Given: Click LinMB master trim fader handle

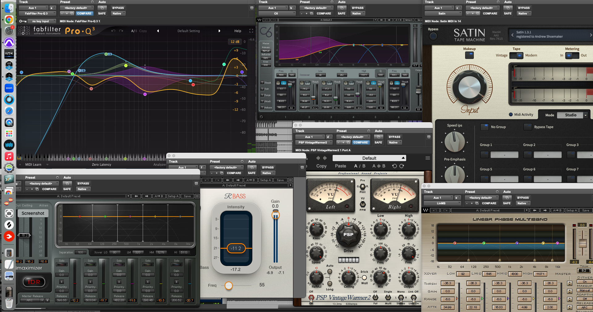Looking at the screenshot, I should (582, 243).
